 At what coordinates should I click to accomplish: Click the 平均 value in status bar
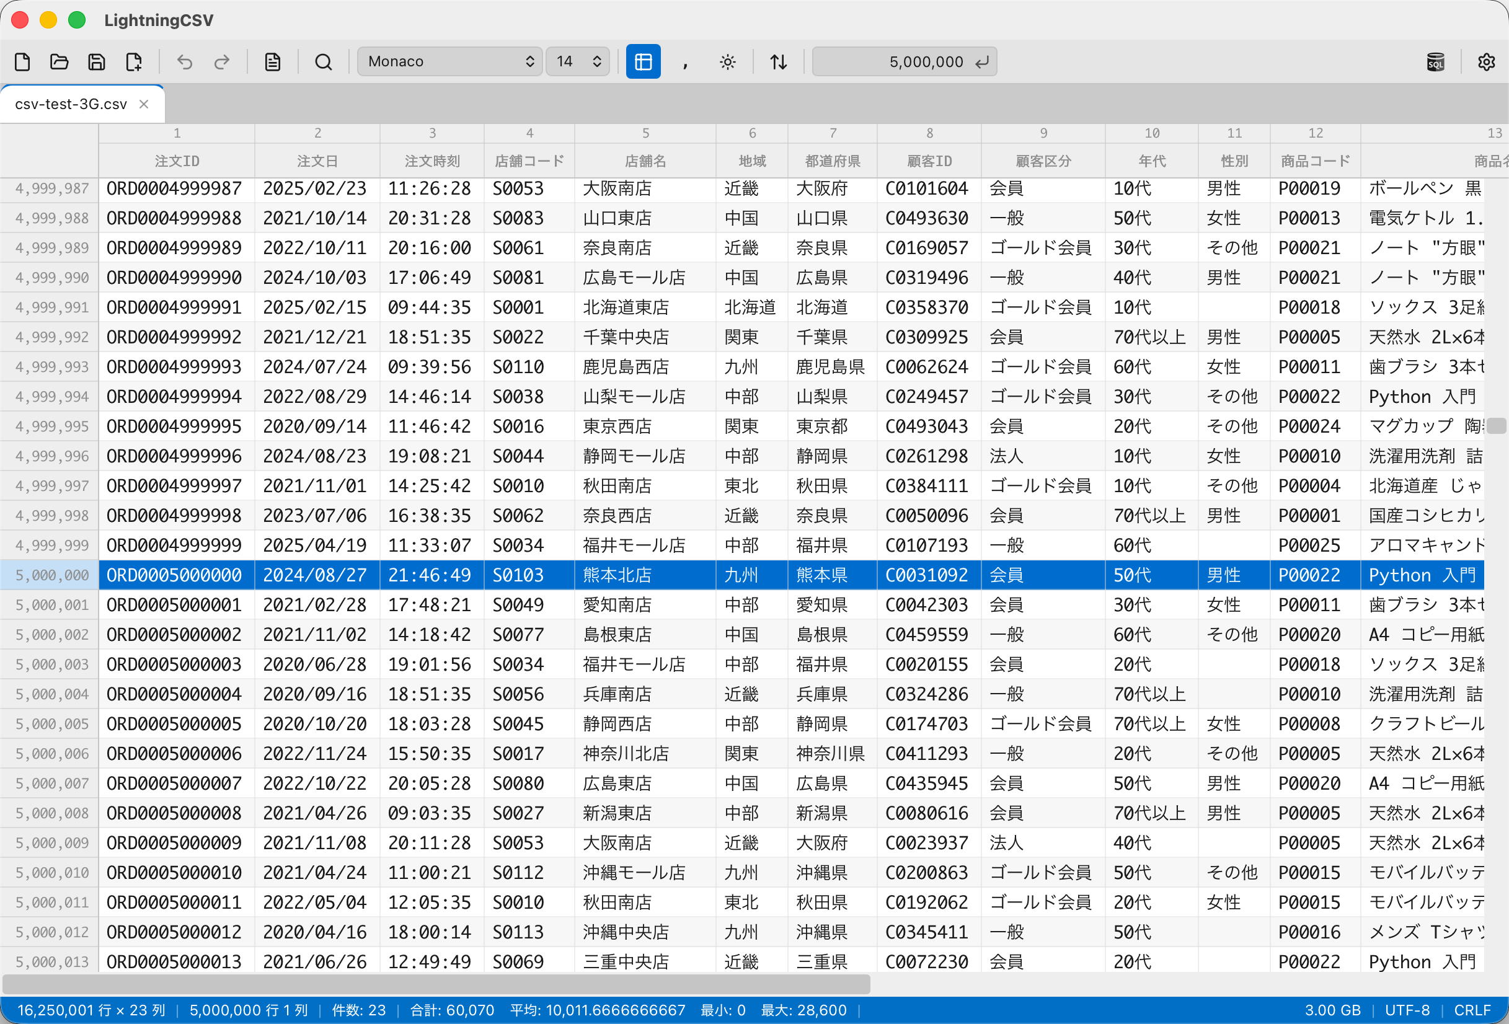click(598, 1010)
